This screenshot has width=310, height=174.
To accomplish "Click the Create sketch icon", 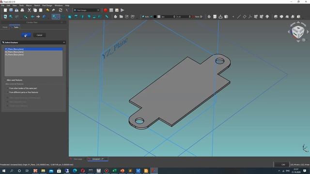I will 215,17.
